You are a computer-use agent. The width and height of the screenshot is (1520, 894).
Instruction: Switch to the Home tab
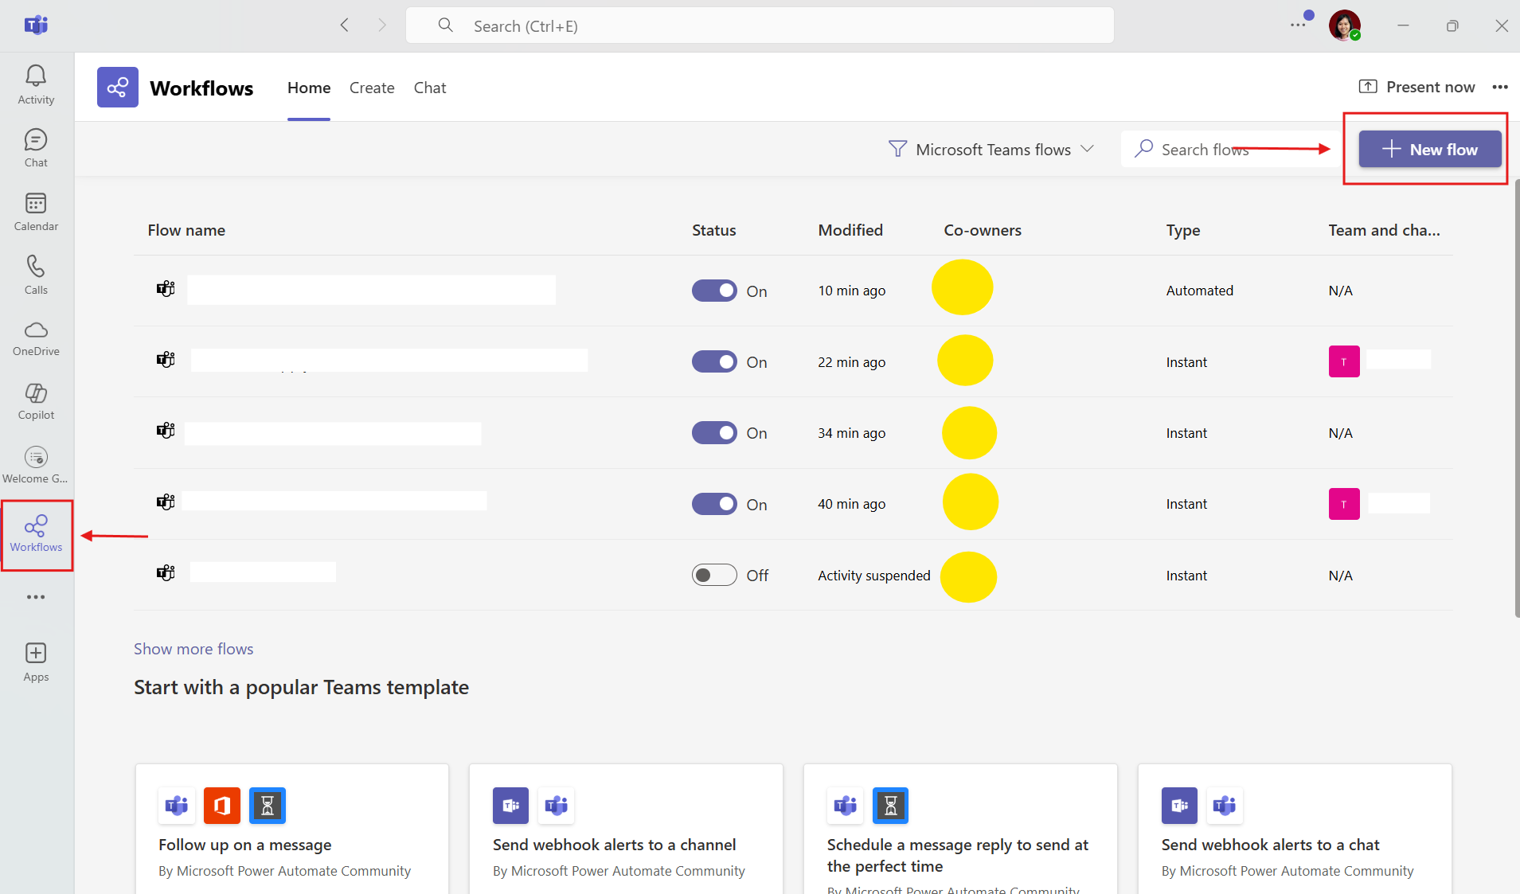(x=309, y=88)
